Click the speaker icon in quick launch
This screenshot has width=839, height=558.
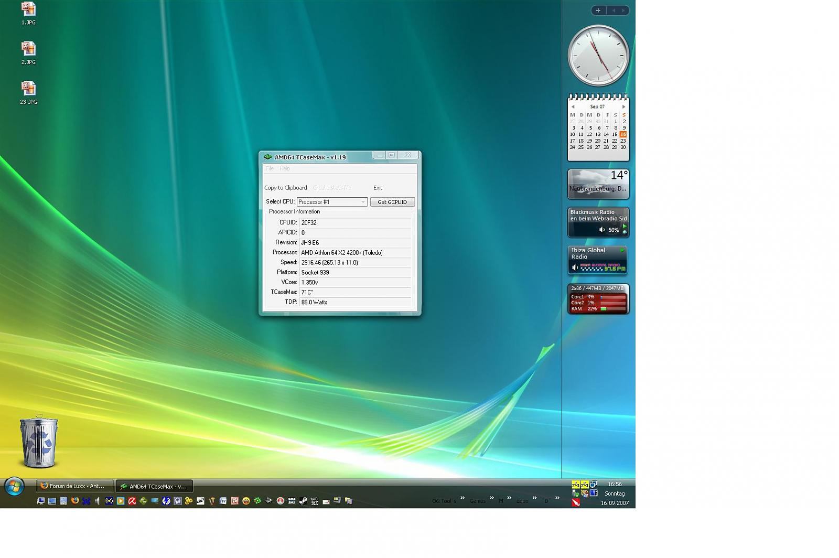click(x=97, y=501)
